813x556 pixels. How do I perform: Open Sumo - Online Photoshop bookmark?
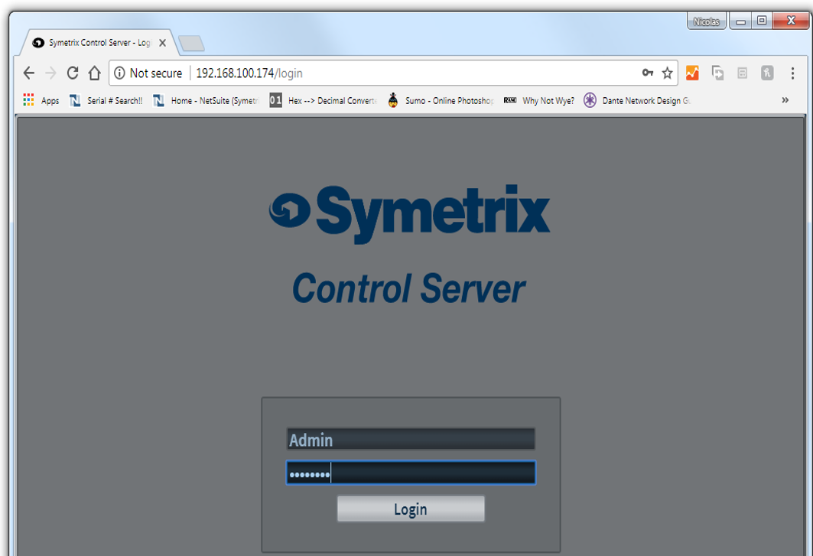tap(441, 101)
